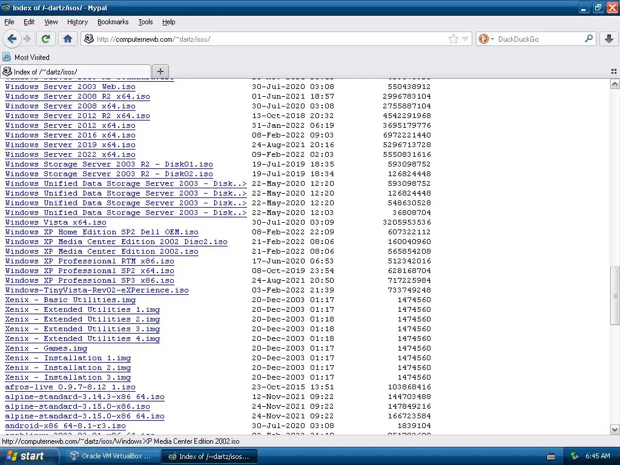Open Xenix - Games.img link

(x=46, y=348)
